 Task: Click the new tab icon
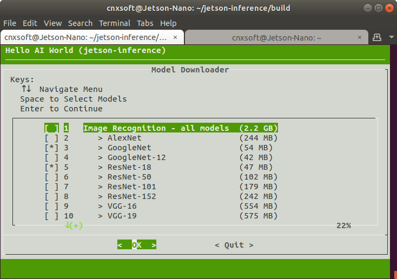(x=378, y=38)
